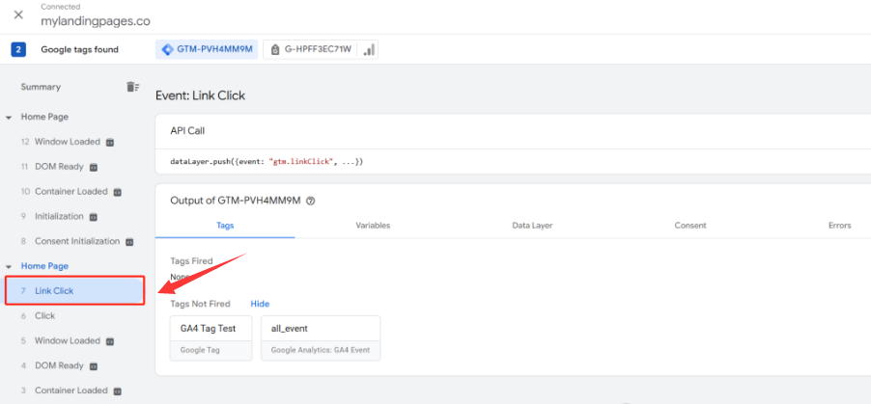Click the icon beside event 11 DOM Ready
The image size is (871, 404).
point(93,167)
